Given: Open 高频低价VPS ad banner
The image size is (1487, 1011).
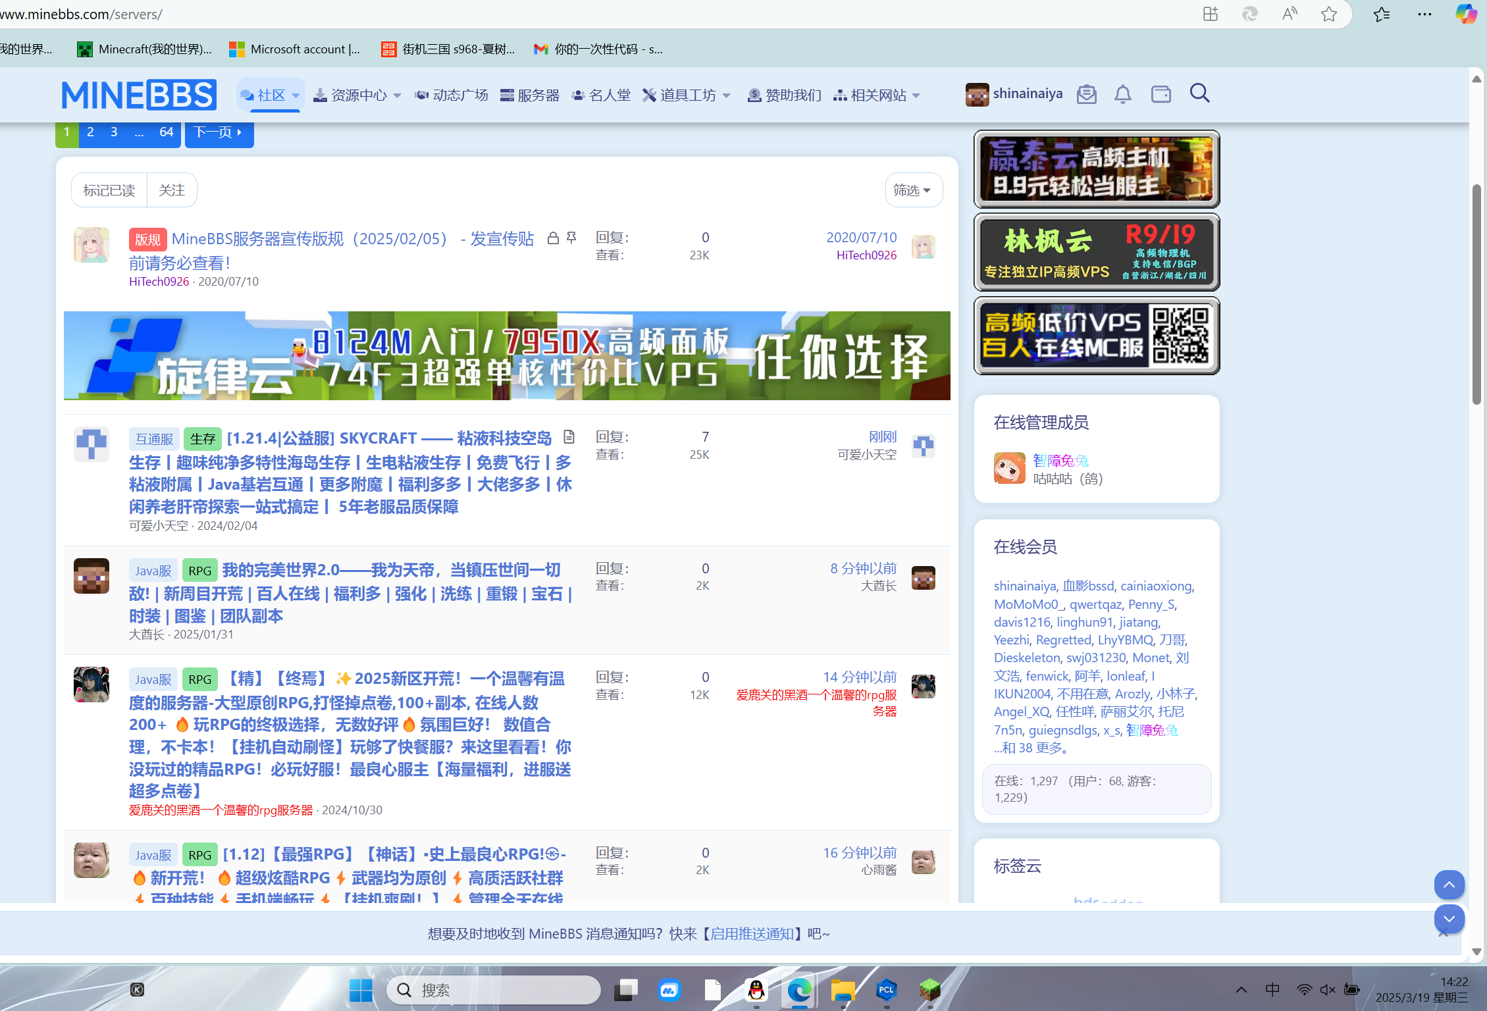Looking at the screenshot, I should point(1097,336).
